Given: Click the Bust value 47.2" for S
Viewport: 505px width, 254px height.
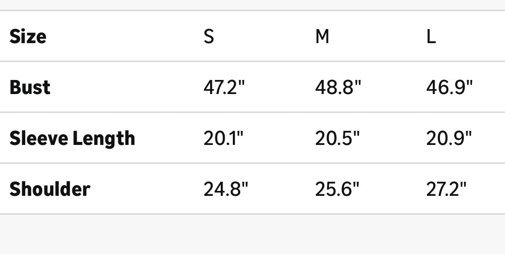Looking at the screenshot, I should click(224, 87).
